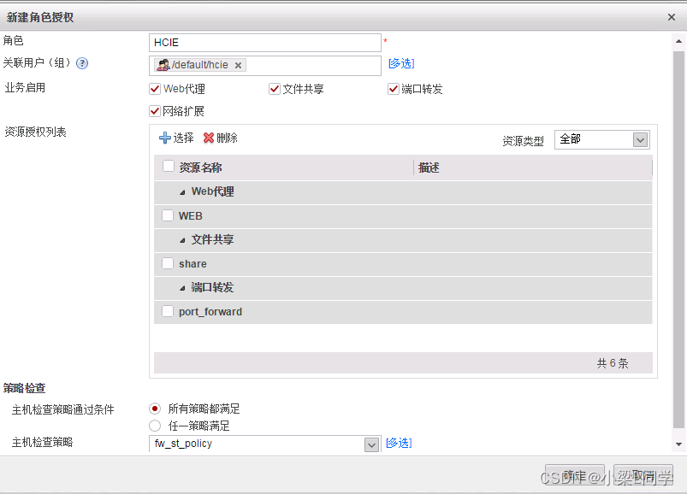This screenshot has height=494, width=687.
Task: Click the 角色 HCIE input field
Action: 265,43
